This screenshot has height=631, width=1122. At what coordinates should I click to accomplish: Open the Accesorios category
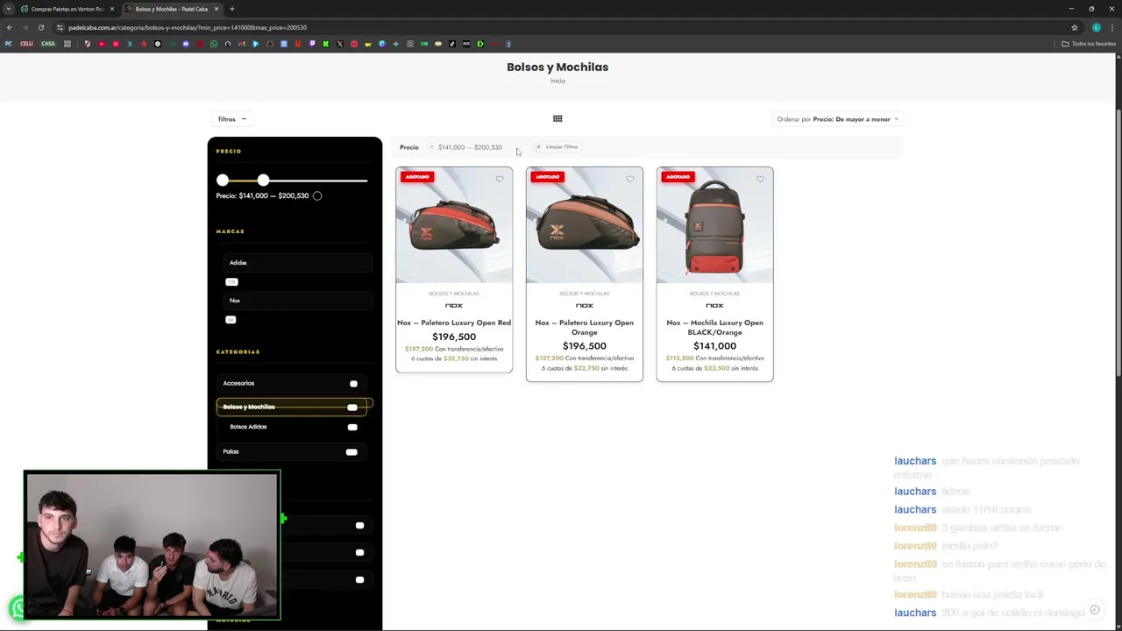(238, 383)
